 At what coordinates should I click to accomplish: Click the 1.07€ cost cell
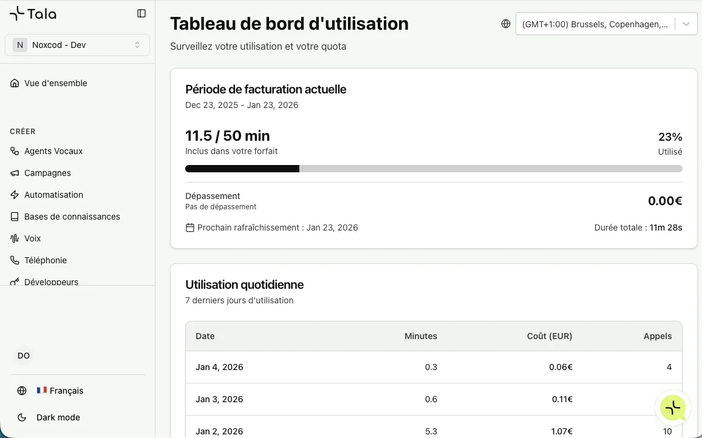[562, 432]
